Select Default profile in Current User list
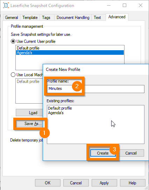This screenshot has height=190, width=149. [x=70, y=48]
